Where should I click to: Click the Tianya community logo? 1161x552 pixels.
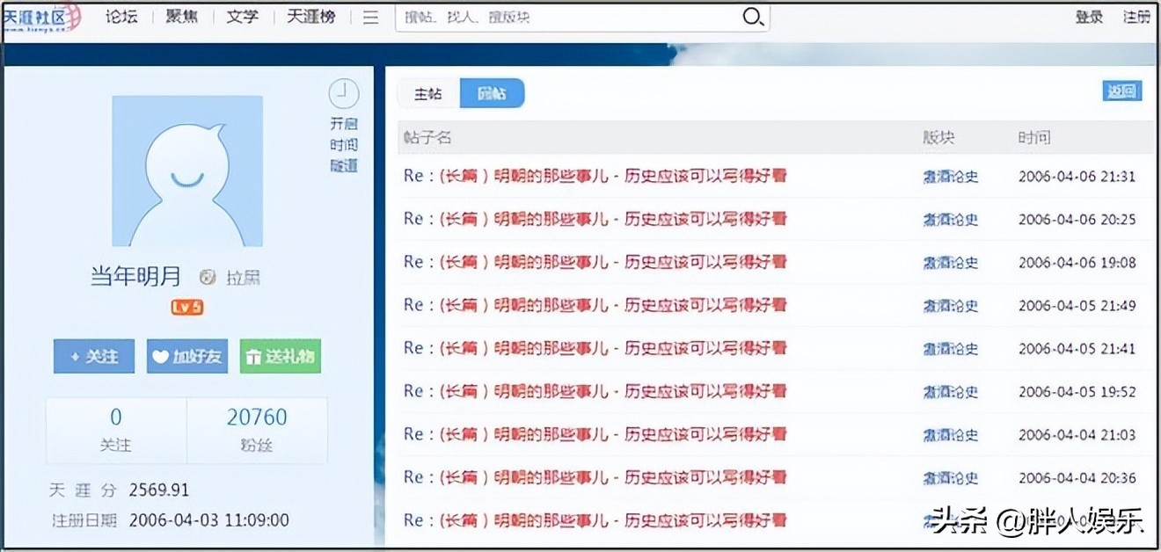[x=41, y=17]
